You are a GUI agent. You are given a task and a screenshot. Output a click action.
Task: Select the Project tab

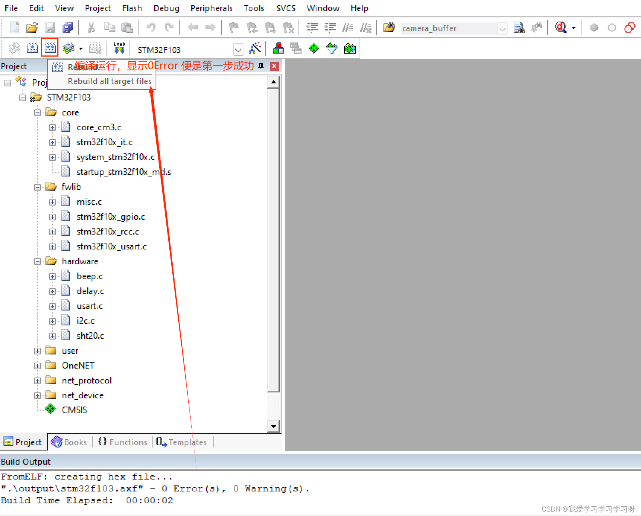click(x=23, y=442)
